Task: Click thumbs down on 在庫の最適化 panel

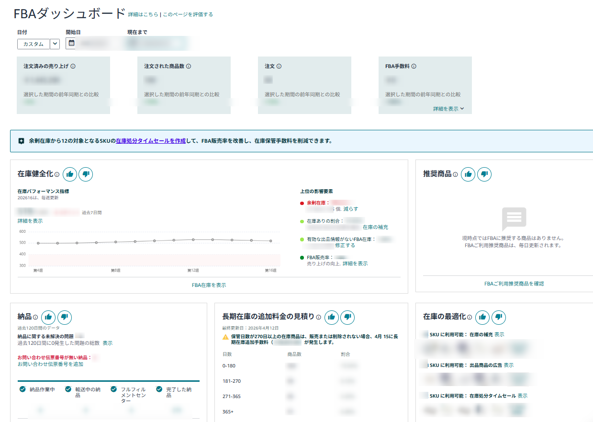Action: coord(498,317)
